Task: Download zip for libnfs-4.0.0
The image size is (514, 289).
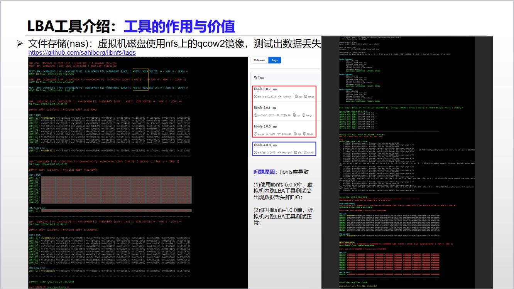Action: click(x=298, y=153)
